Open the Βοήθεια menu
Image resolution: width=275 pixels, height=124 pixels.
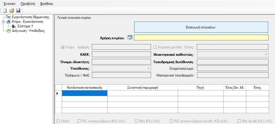[46, 4]
